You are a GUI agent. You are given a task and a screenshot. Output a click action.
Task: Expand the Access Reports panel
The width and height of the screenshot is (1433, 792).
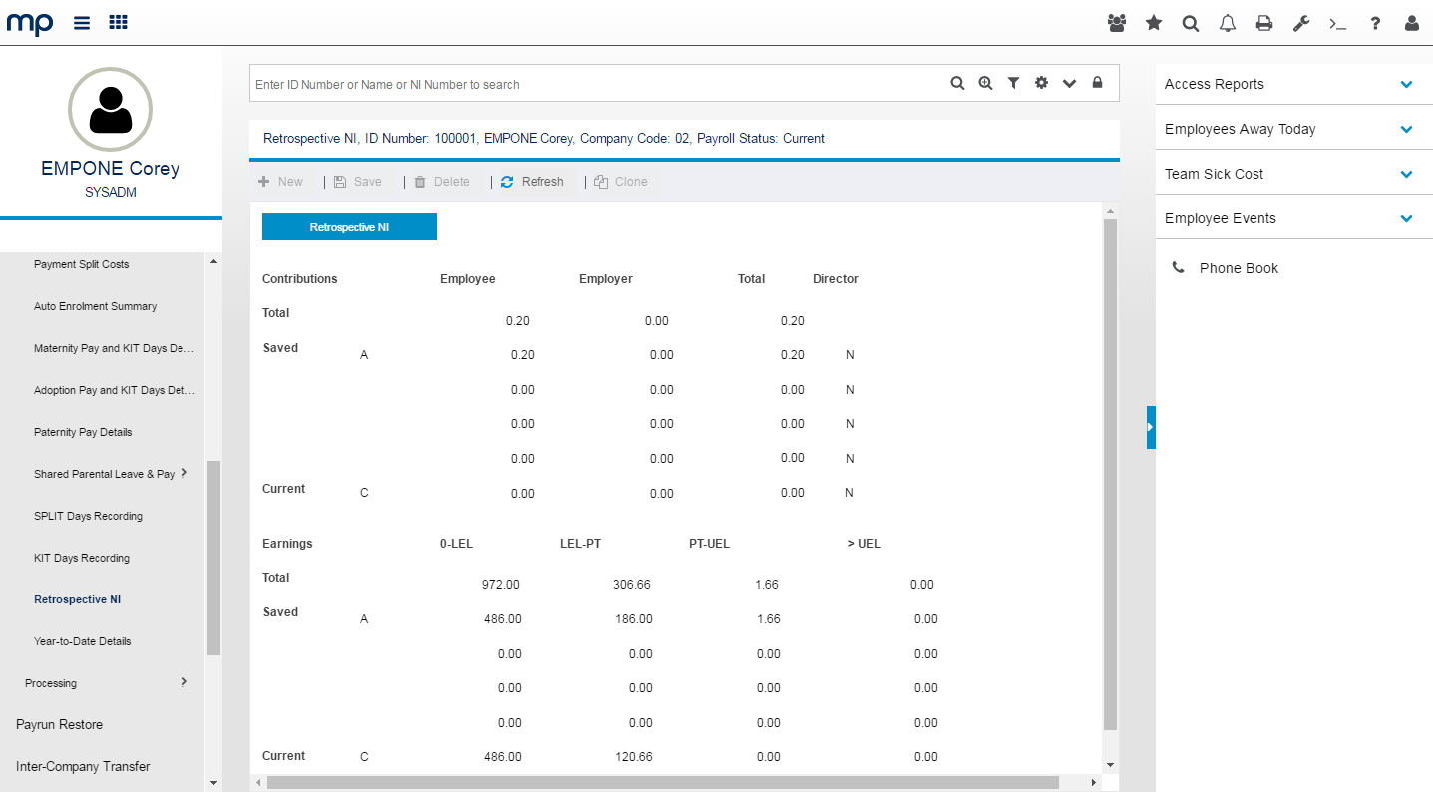pos(1406,85)
